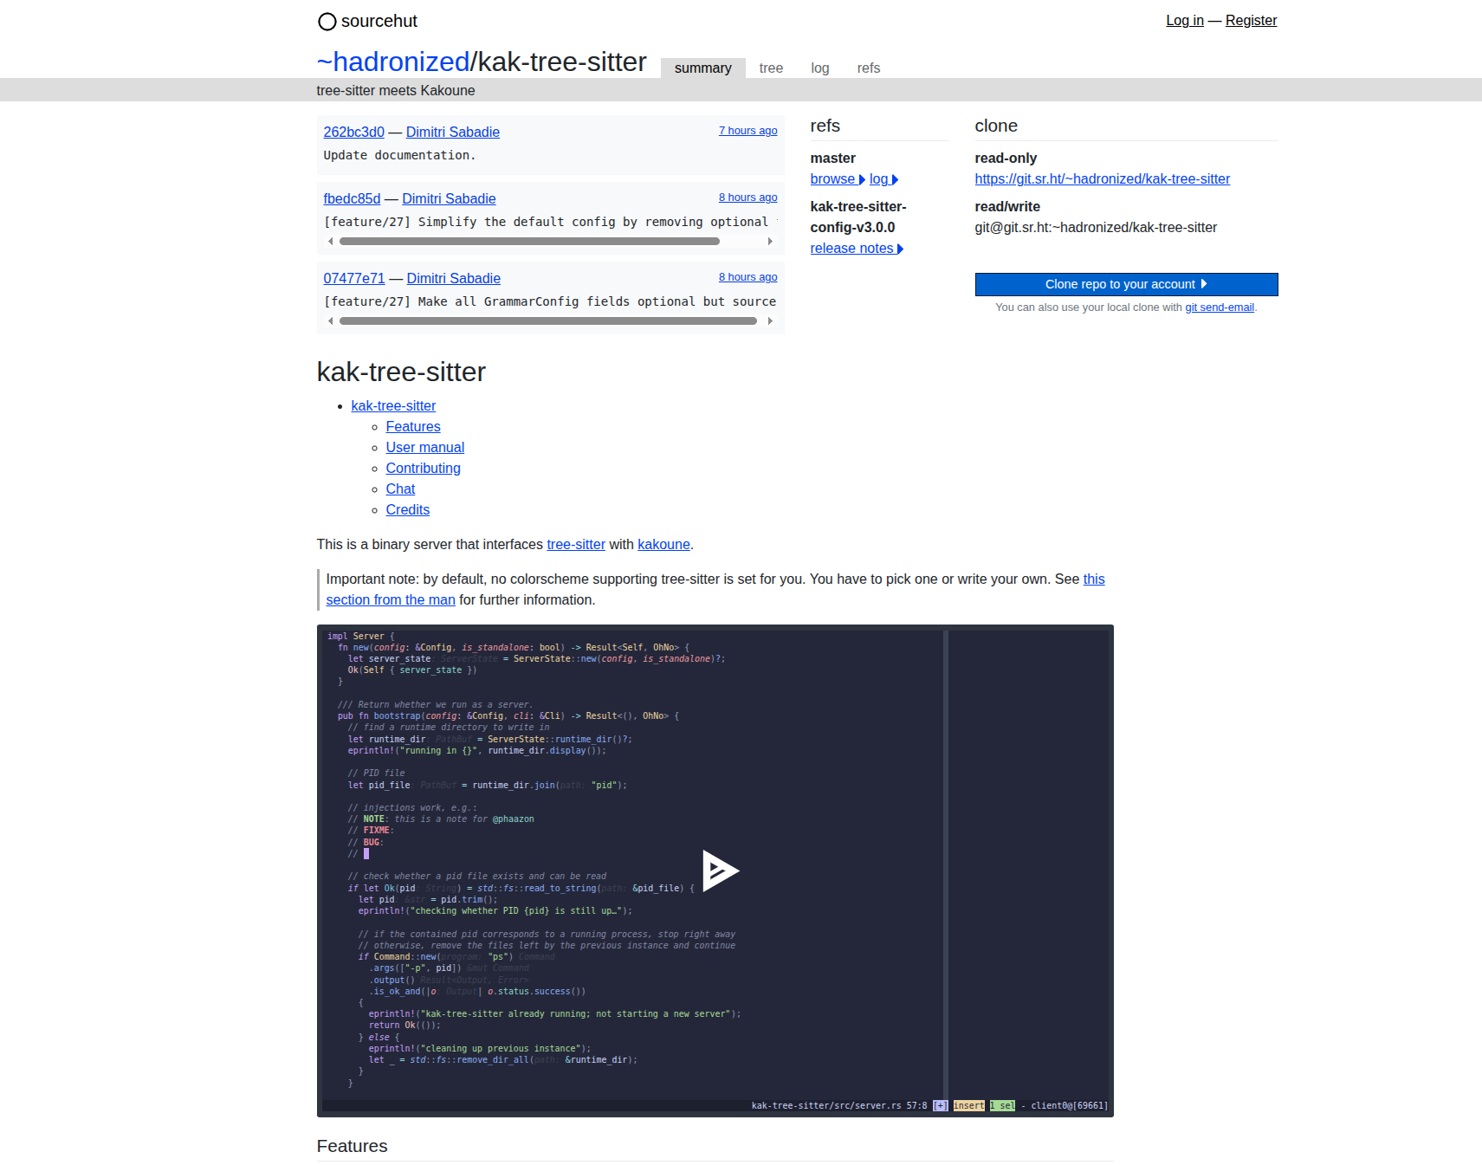Jump to Credits section link
This screenshot has width=1482, height=1165.
coord(408,510)
